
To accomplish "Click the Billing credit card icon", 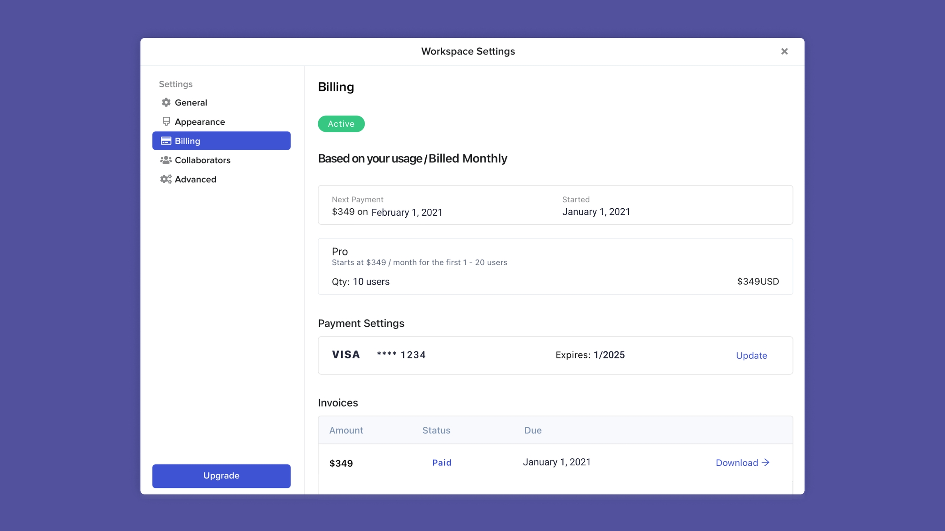I will tap(166, 141).
